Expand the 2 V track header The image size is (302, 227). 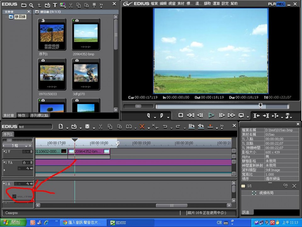[4, 151]
